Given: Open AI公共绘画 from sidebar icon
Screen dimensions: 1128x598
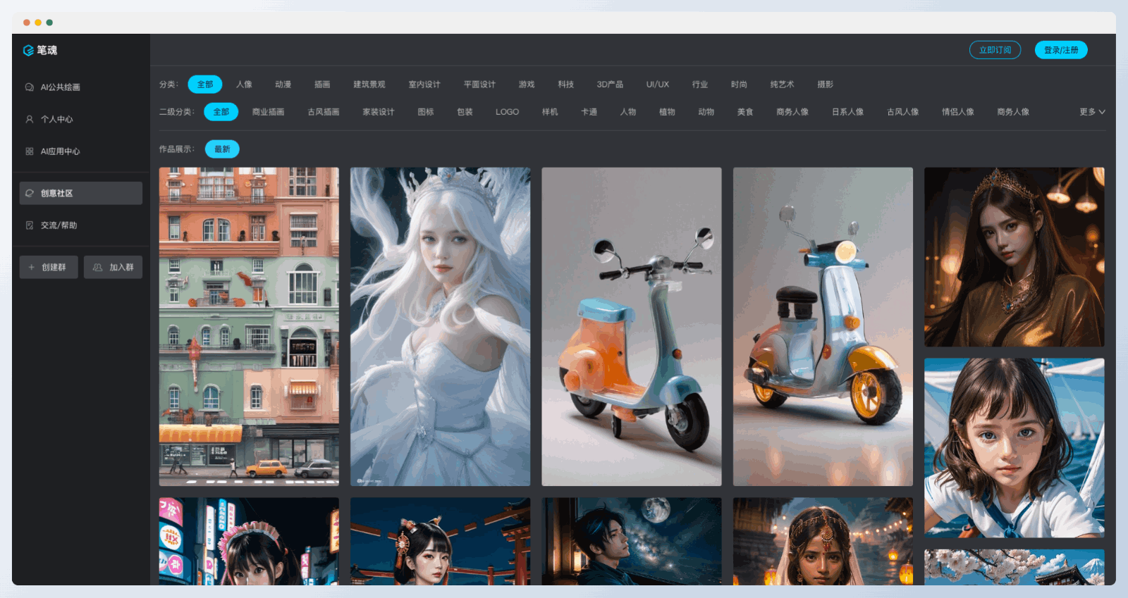Looking at the screenshot, I should pos(30,87).
